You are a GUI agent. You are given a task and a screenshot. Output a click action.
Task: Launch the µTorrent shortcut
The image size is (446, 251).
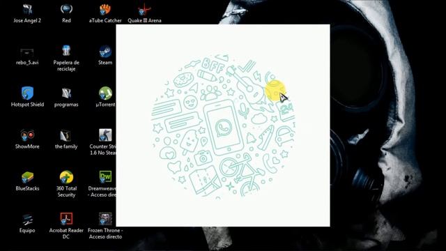pyautogui.click(x=105, y=93)
